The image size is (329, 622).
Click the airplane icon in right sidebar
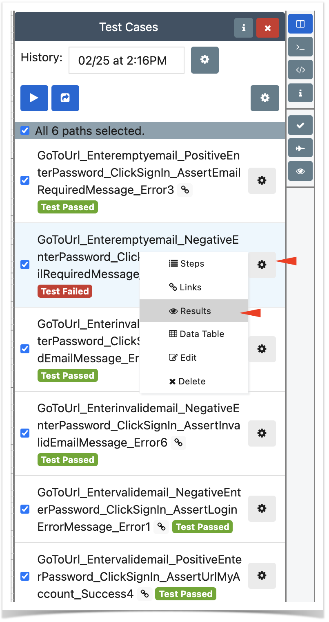[x=300, y=148]
